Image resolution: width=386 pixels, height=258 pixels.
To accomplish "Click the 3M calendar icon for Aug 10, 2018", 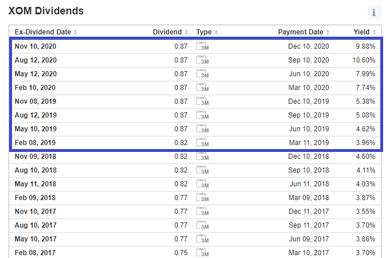I will coord(203,170).
